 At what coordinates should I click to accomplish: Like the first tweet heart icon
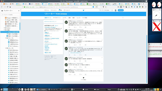pyautogui.click(x=80, y=27)
